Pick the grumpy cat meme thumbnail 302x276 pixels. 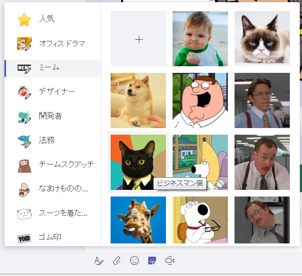pos(262,39)
